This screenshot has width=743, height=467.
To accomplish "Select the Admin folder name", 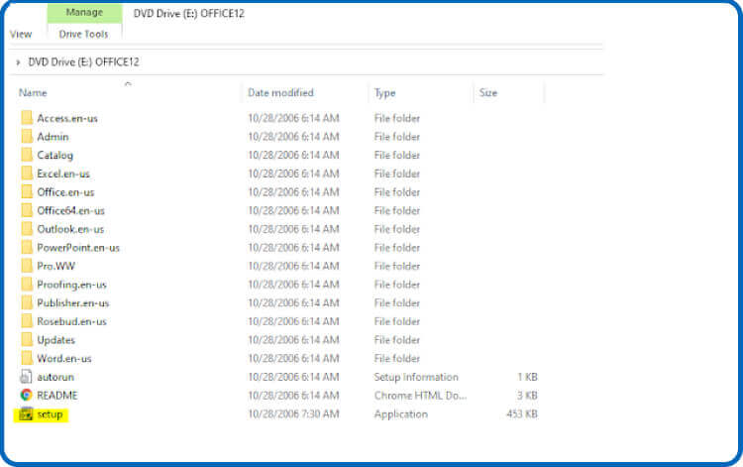I will point(53,137).
